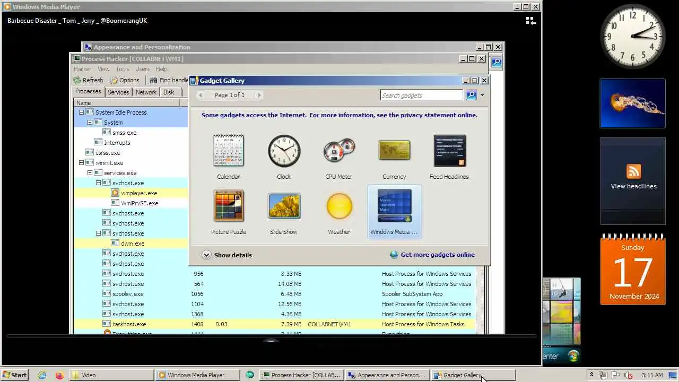Viewport: 679px width, 382px height.
Task: Open the Hacker menu
Action: (x=82, y=69)
